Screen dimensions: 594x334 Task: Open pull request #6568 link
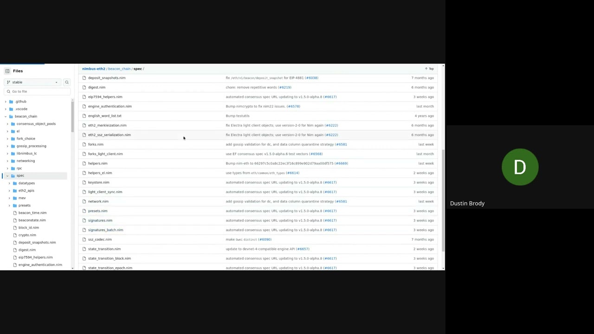click(316, 154)
